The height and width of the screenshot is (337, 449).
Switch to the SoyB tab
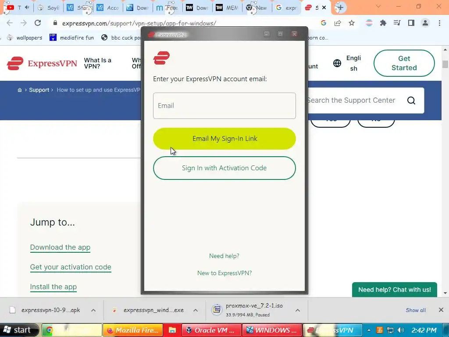click(49, 8)
